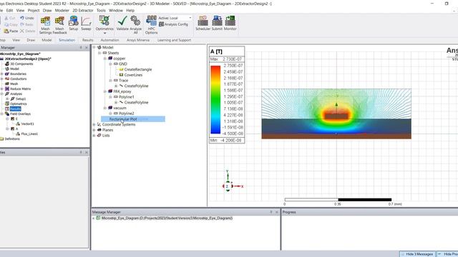The height and width of the screenshot is (257, 458).
Task: Expand Microstrip_Eye_Diagram message entry
Action: click(x=94, y=218)
